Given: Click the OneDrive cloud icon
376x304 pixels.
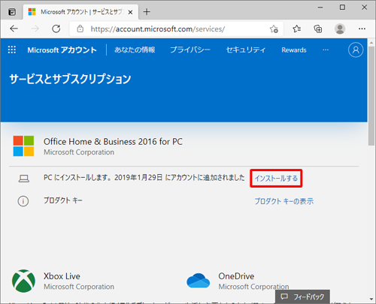Looking at the screenshot, I should click(198, 281).
